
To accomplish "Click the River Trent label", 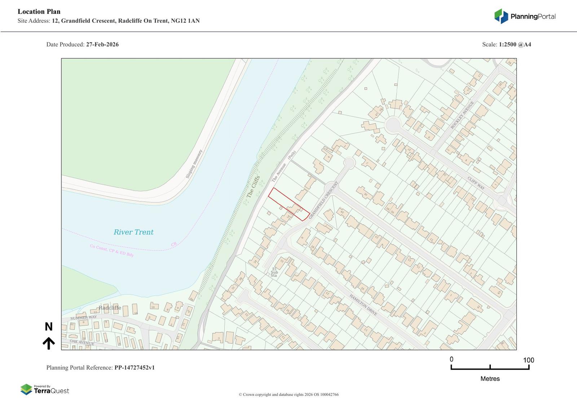I will [x=133, y=232].
